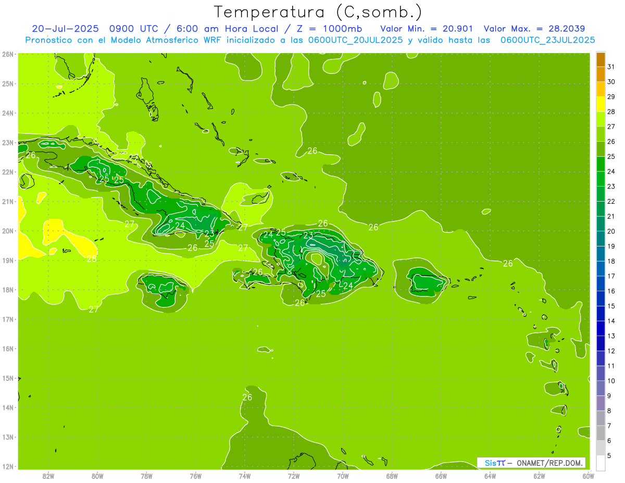Click the dark blue colorbar segment between 13 and 14
The width and height of the screenshot is (625, 483).
tap(601, 328)
